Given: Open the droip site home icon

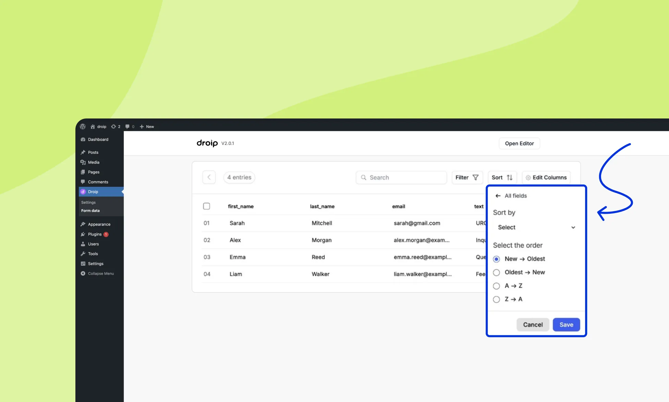Looking at the screenshot, I should (93, 126).
